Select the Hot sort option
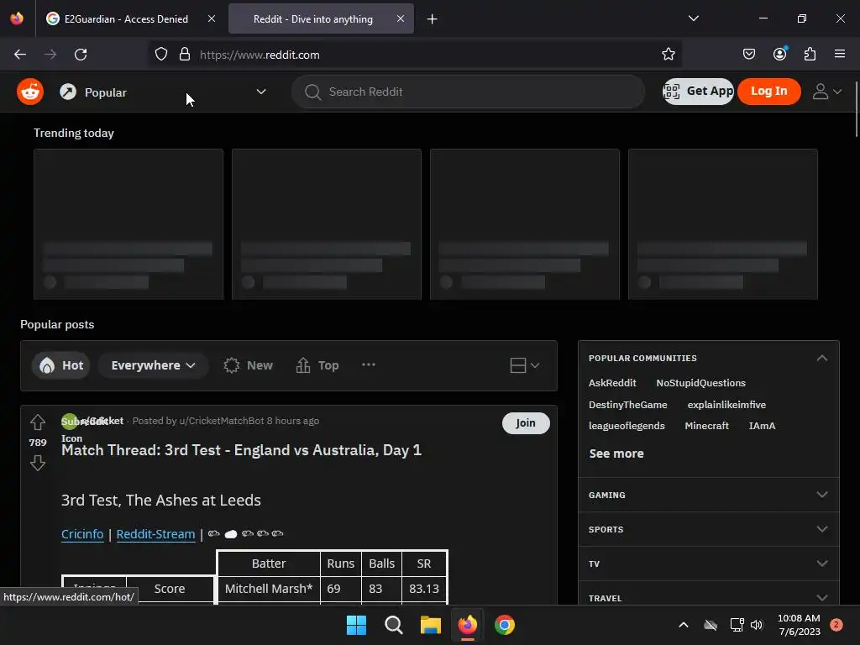The width and height of the screenshot is (860, 645). [60, 365]
